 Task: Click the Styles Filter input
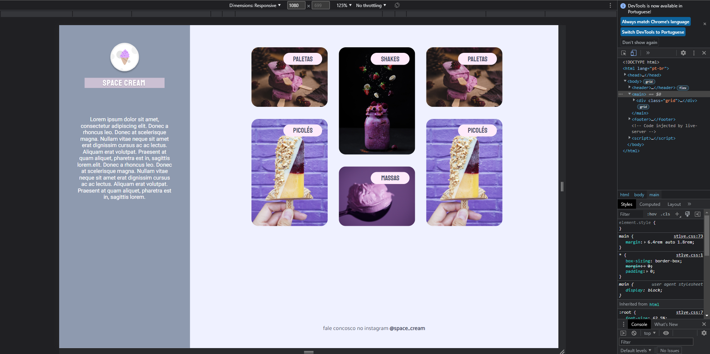coord(630,214)
